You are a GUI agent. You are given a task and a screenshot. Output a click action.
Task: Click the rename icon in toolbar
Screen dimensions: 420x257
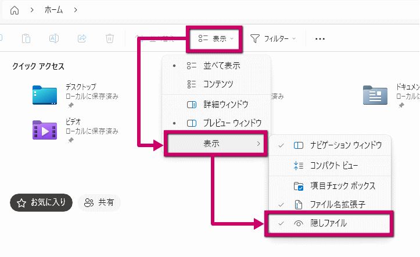(x=54, y=39)
